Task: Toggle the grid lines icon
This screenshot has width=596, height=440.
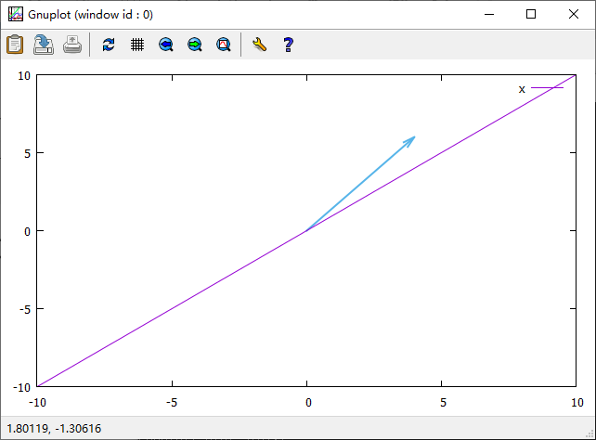Action: pos(137,45)
